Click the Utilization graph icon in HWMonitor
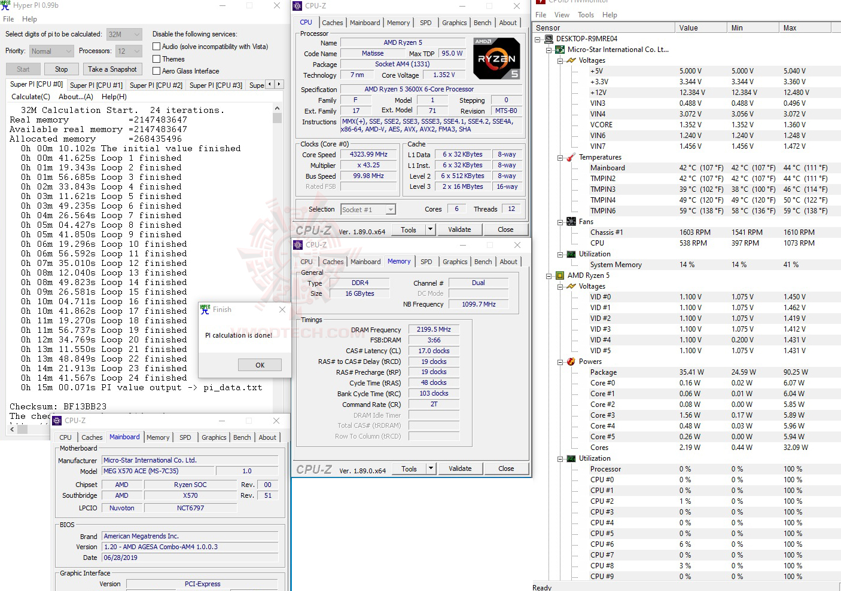Image resolution: width=841 pixels, height=591 pixels. 571,253
